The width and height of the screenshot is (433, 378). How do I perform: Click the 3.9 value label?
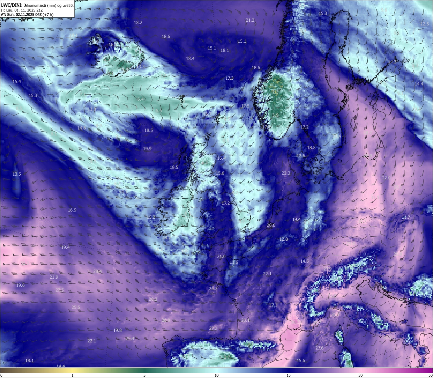click(275, 115)
